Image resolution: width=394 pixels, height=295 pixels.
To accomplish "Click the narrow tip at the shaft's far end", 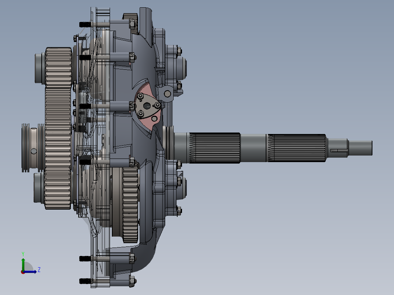I will tap(360, 148).
